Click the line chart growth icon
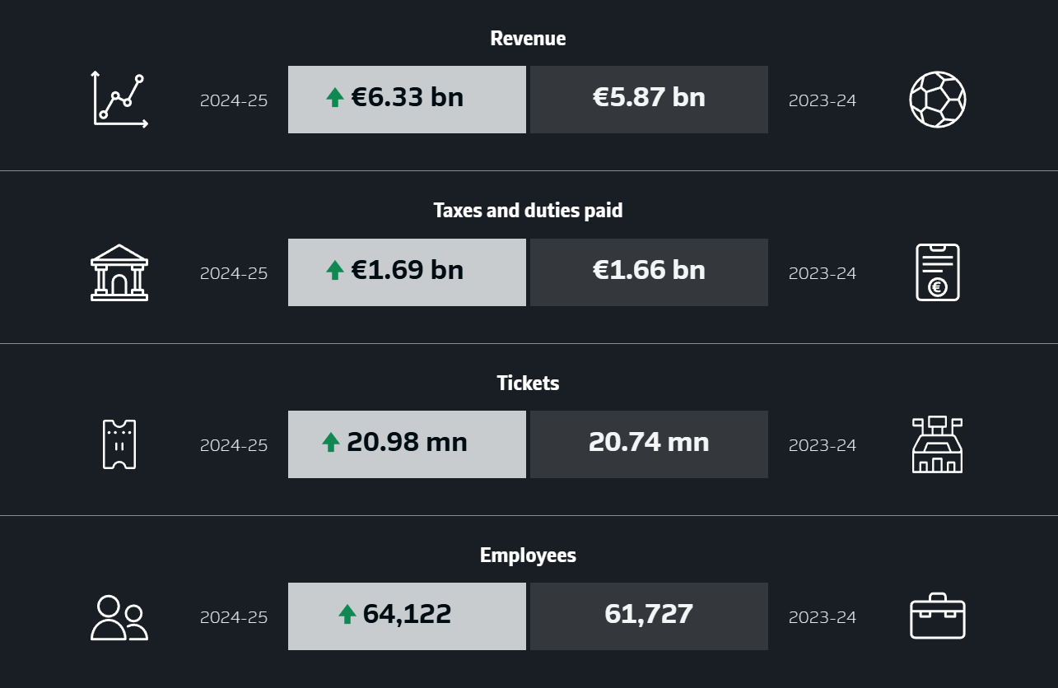This screenshot has height=688, width=1058. click(119, 100)
